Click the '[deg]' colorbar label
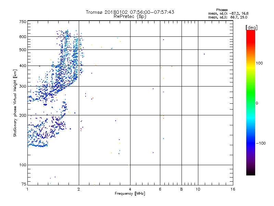The height and width of the screenshot is (206, 274). point(251,27)
